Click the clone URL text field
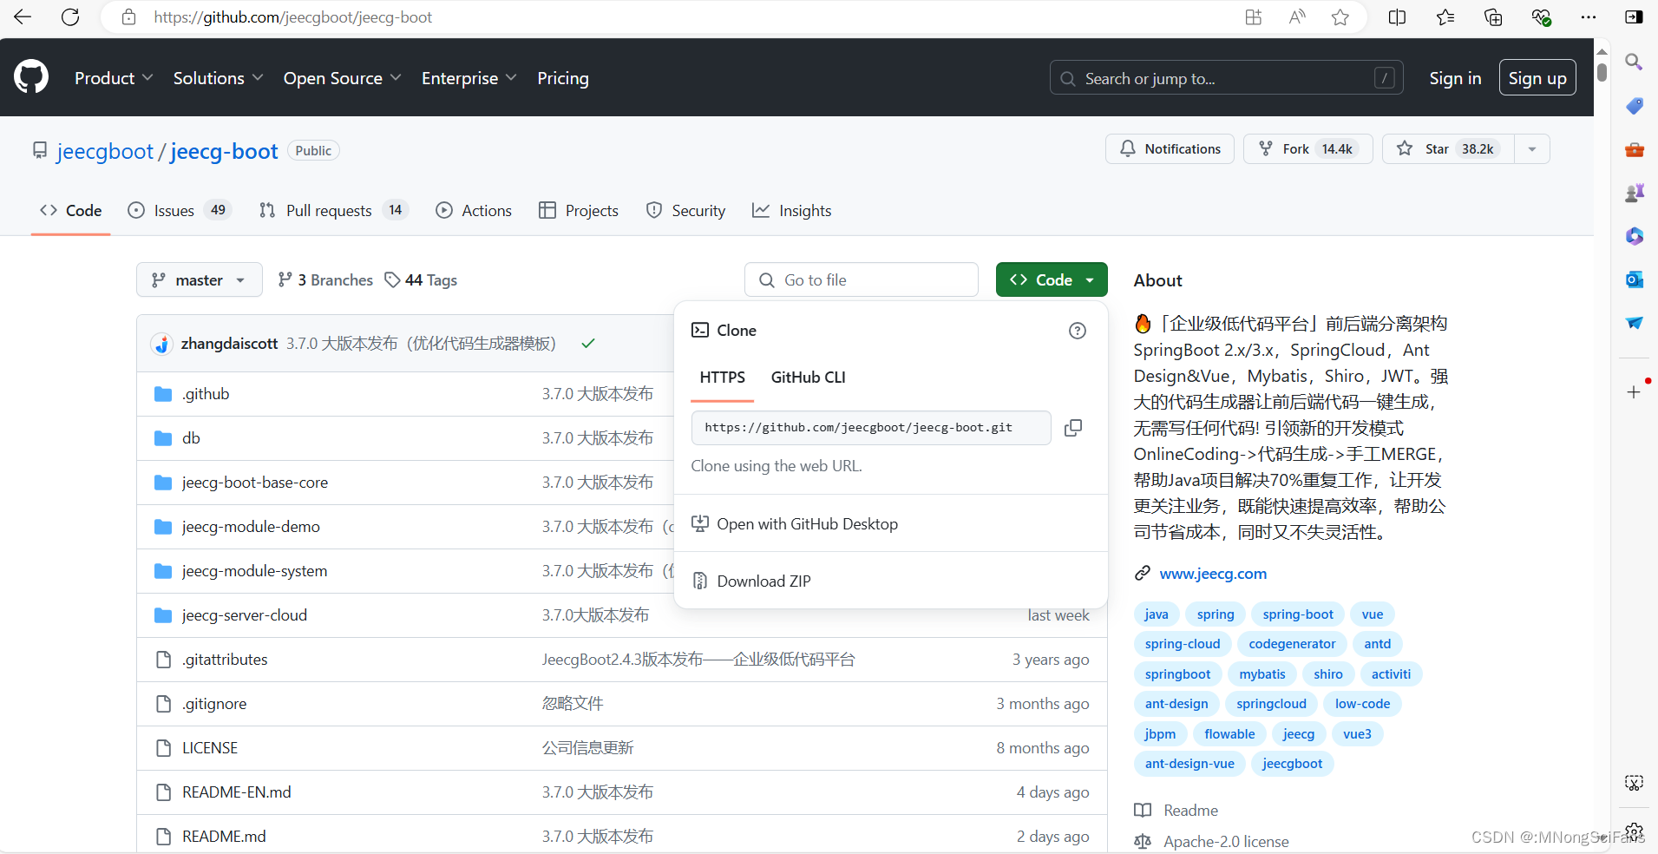Image resolution: width=1658 pixels, height=854 pixels. (x=871, y=428)
